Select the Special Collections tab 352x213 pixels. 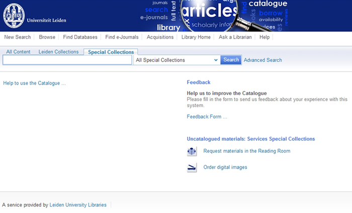tap(111, 52)
